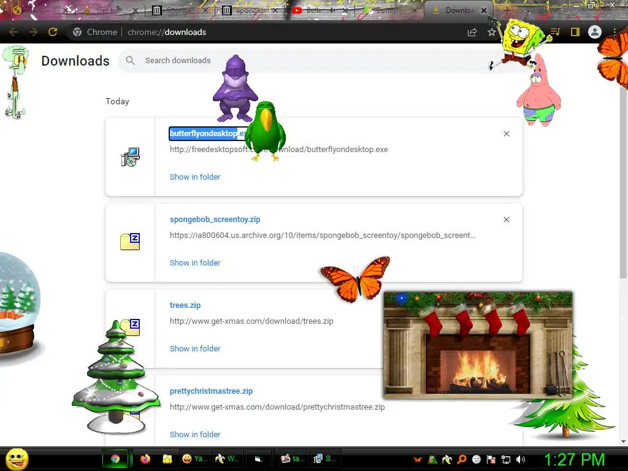Click the Squidward desktop toy
This screenshot has height=471, width=628.
15,82
